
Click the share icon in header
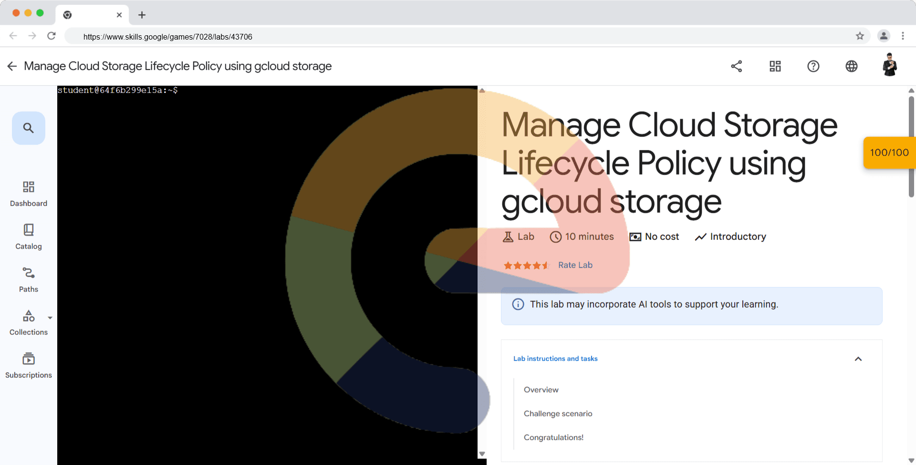point(737,66)
